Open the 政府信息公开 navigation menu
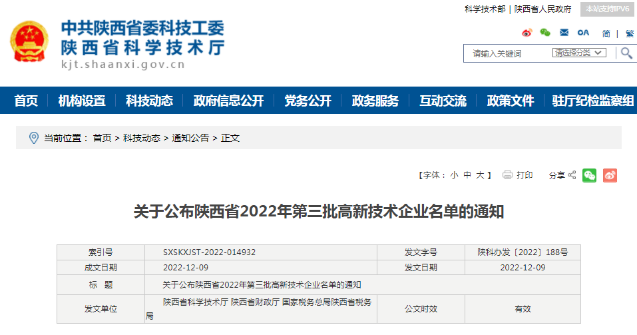 [x=228, y=101]
